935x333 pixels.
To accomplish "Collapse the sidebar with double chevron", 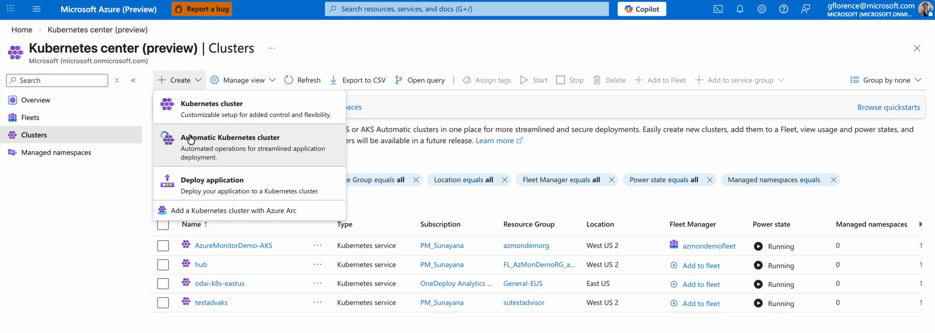I will tap(133, 80).
